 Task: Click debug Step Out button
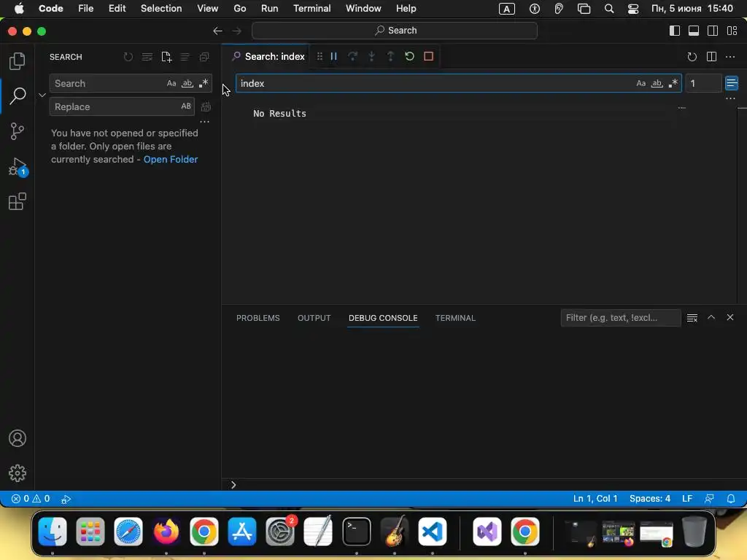click(390, 56)
